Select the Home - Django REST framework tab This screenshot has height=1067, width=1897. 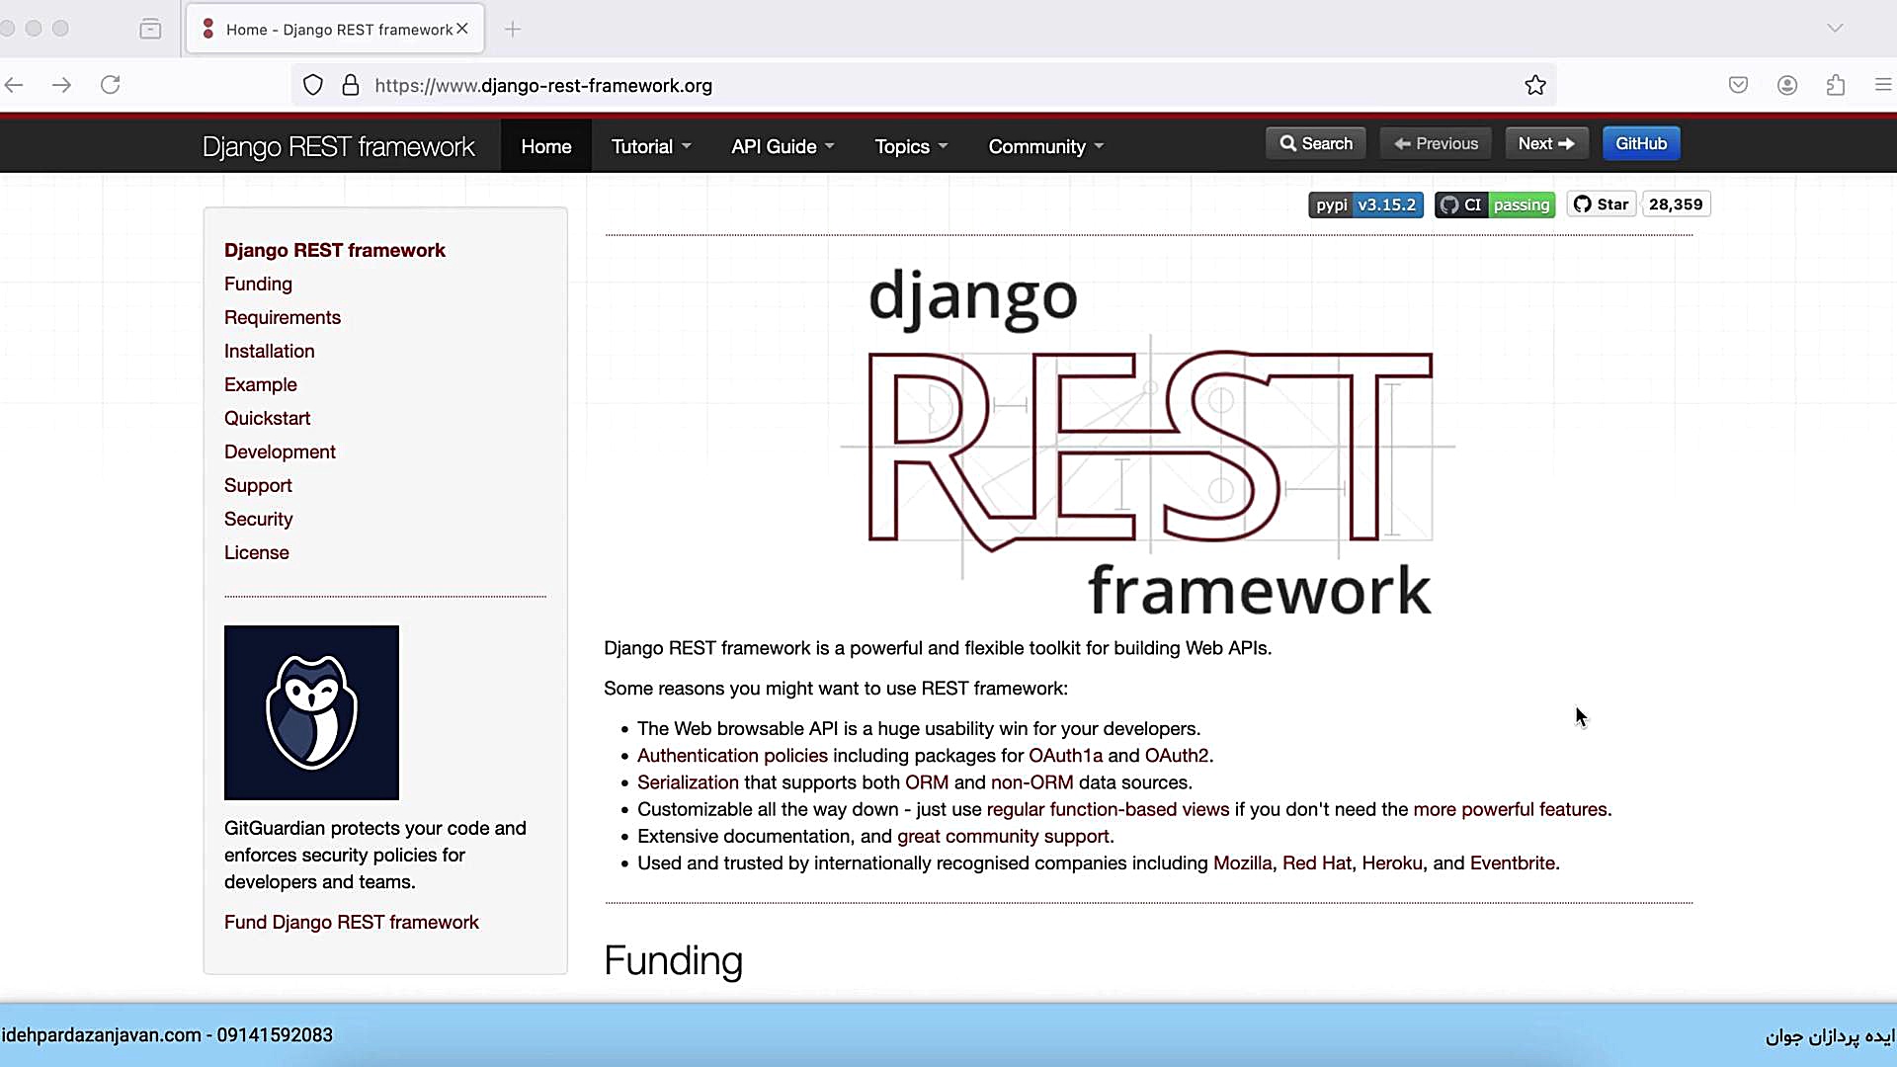pos(335,29)
